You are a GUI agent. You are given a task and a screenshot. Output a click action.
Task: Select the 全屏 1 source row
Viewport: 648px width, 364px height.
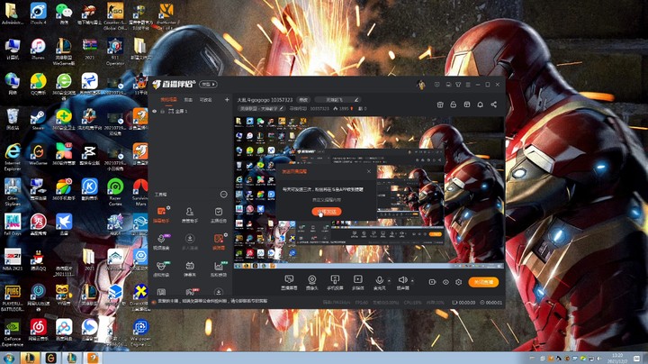point(190,111)
